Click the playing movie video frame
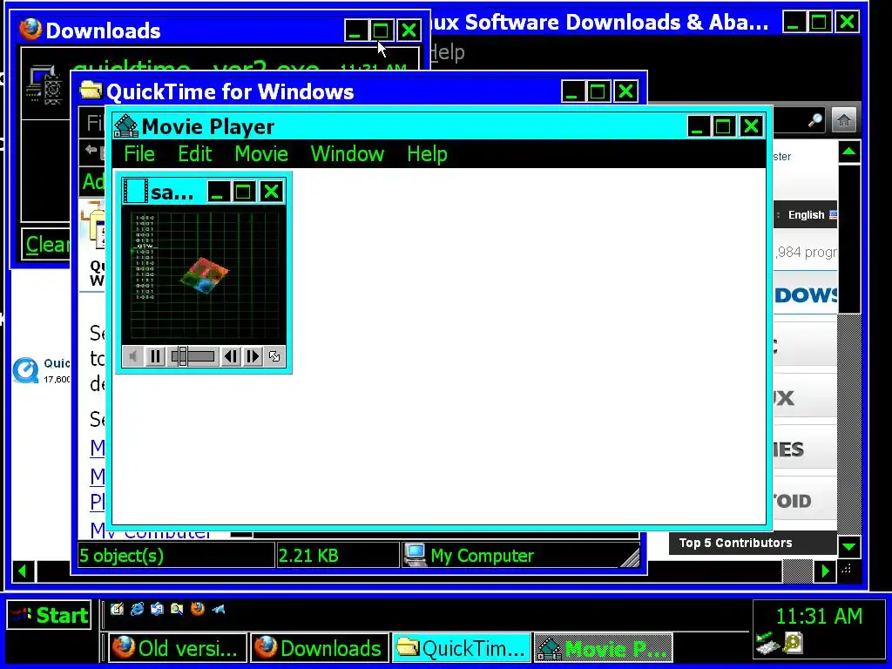Image resolution: width=892 pixels, height=669 pixels. pos(204,275)
